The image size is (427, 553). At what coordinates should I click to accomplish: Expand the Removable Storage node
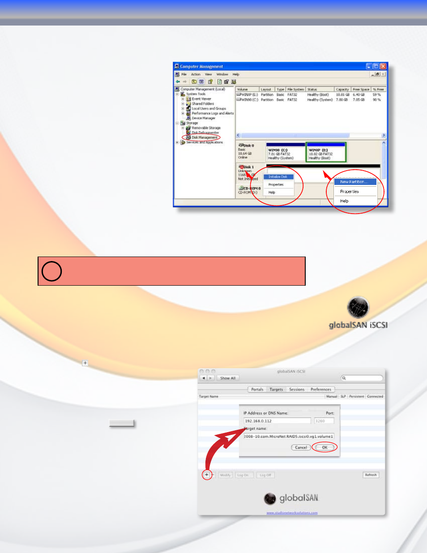(x=183, y=128)
